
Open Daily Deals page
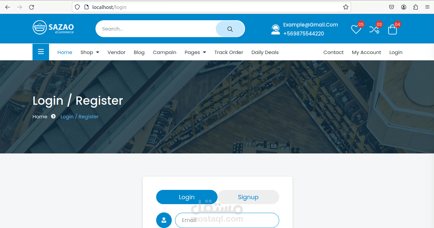pos(265,52)
